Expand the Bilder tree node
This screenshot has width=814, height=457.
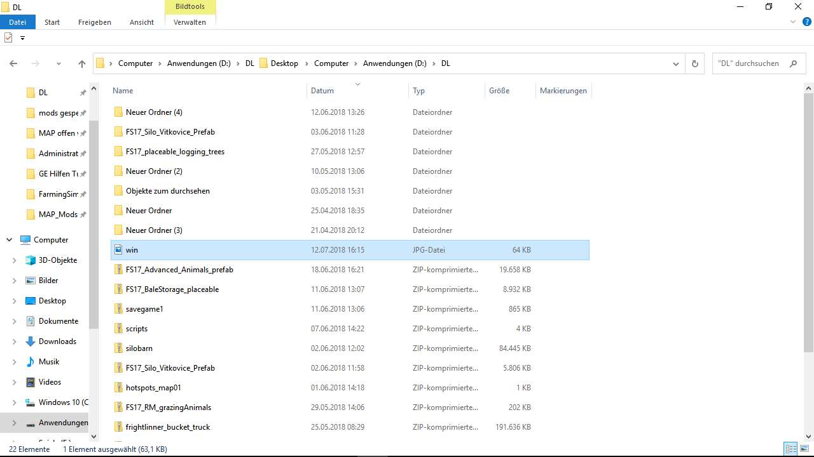tap(15, 281)
